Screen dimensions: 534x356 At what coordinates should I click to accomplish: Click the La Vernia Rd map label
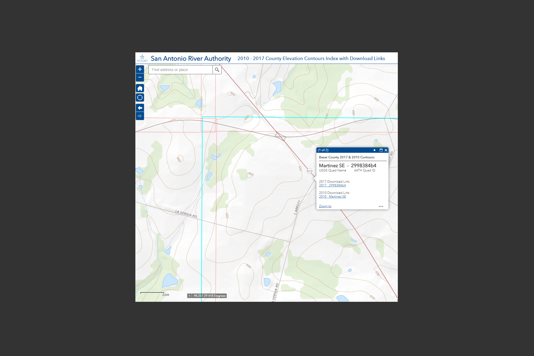186,214
